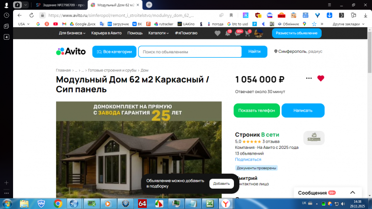The height and width of the screenshot is (209, 372).
Task: Open Excel from taskbar
Action: (210, 204)
